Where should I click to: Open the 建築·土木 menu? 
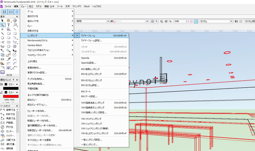point(49,6)
